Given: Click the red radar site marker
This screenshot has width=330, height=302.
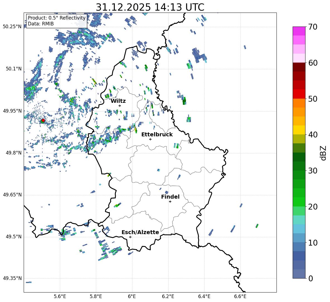Looking at the screenshot, I should point(43,120).
